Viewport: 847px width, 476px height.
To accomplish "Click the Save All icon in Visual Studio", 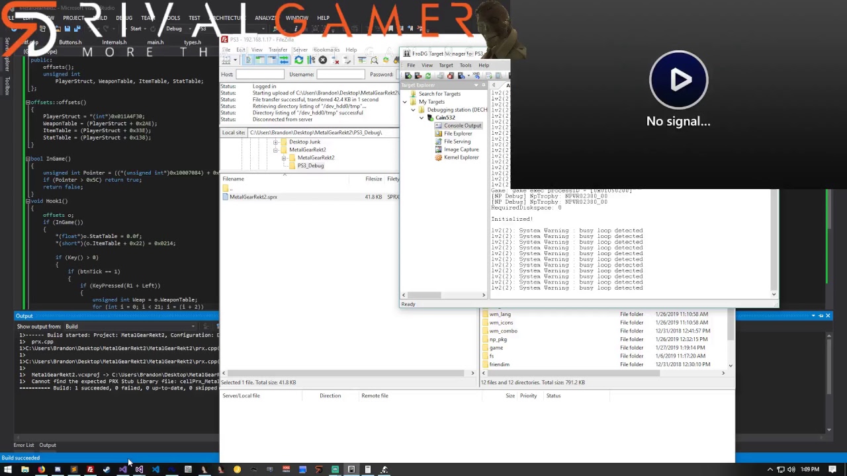I will click(x=77, y=29).
